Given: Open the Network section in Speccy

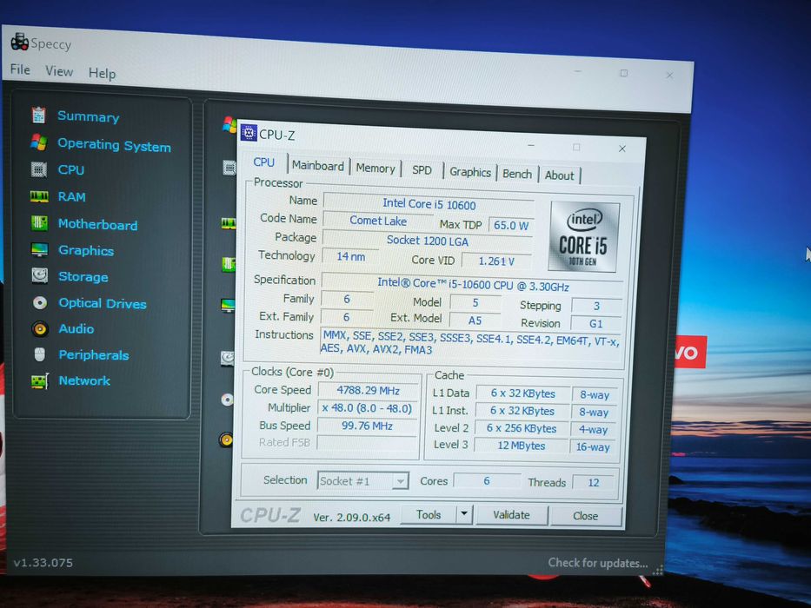Looking at the screenshot, I should pos(84,380).
